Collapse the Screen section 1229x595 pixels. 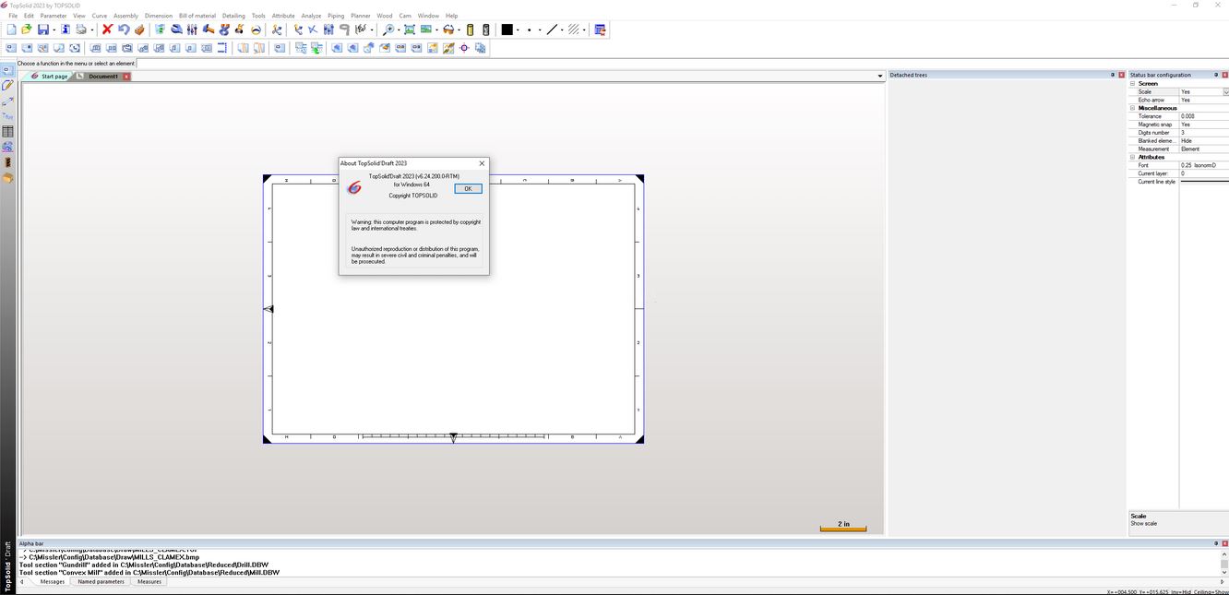pos(1132,84)
